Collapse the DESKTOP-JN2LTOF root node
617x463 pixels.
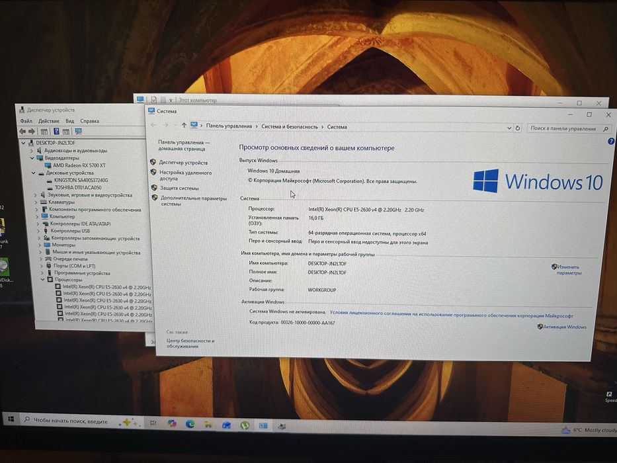click(x=24, y=143)
